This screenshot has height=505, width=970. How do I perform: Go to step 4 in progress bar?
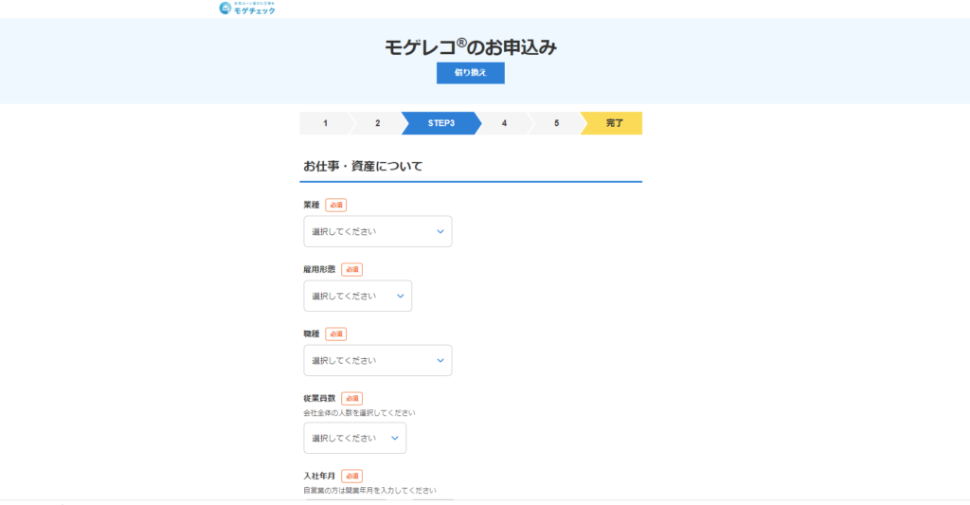pos(504,123)
